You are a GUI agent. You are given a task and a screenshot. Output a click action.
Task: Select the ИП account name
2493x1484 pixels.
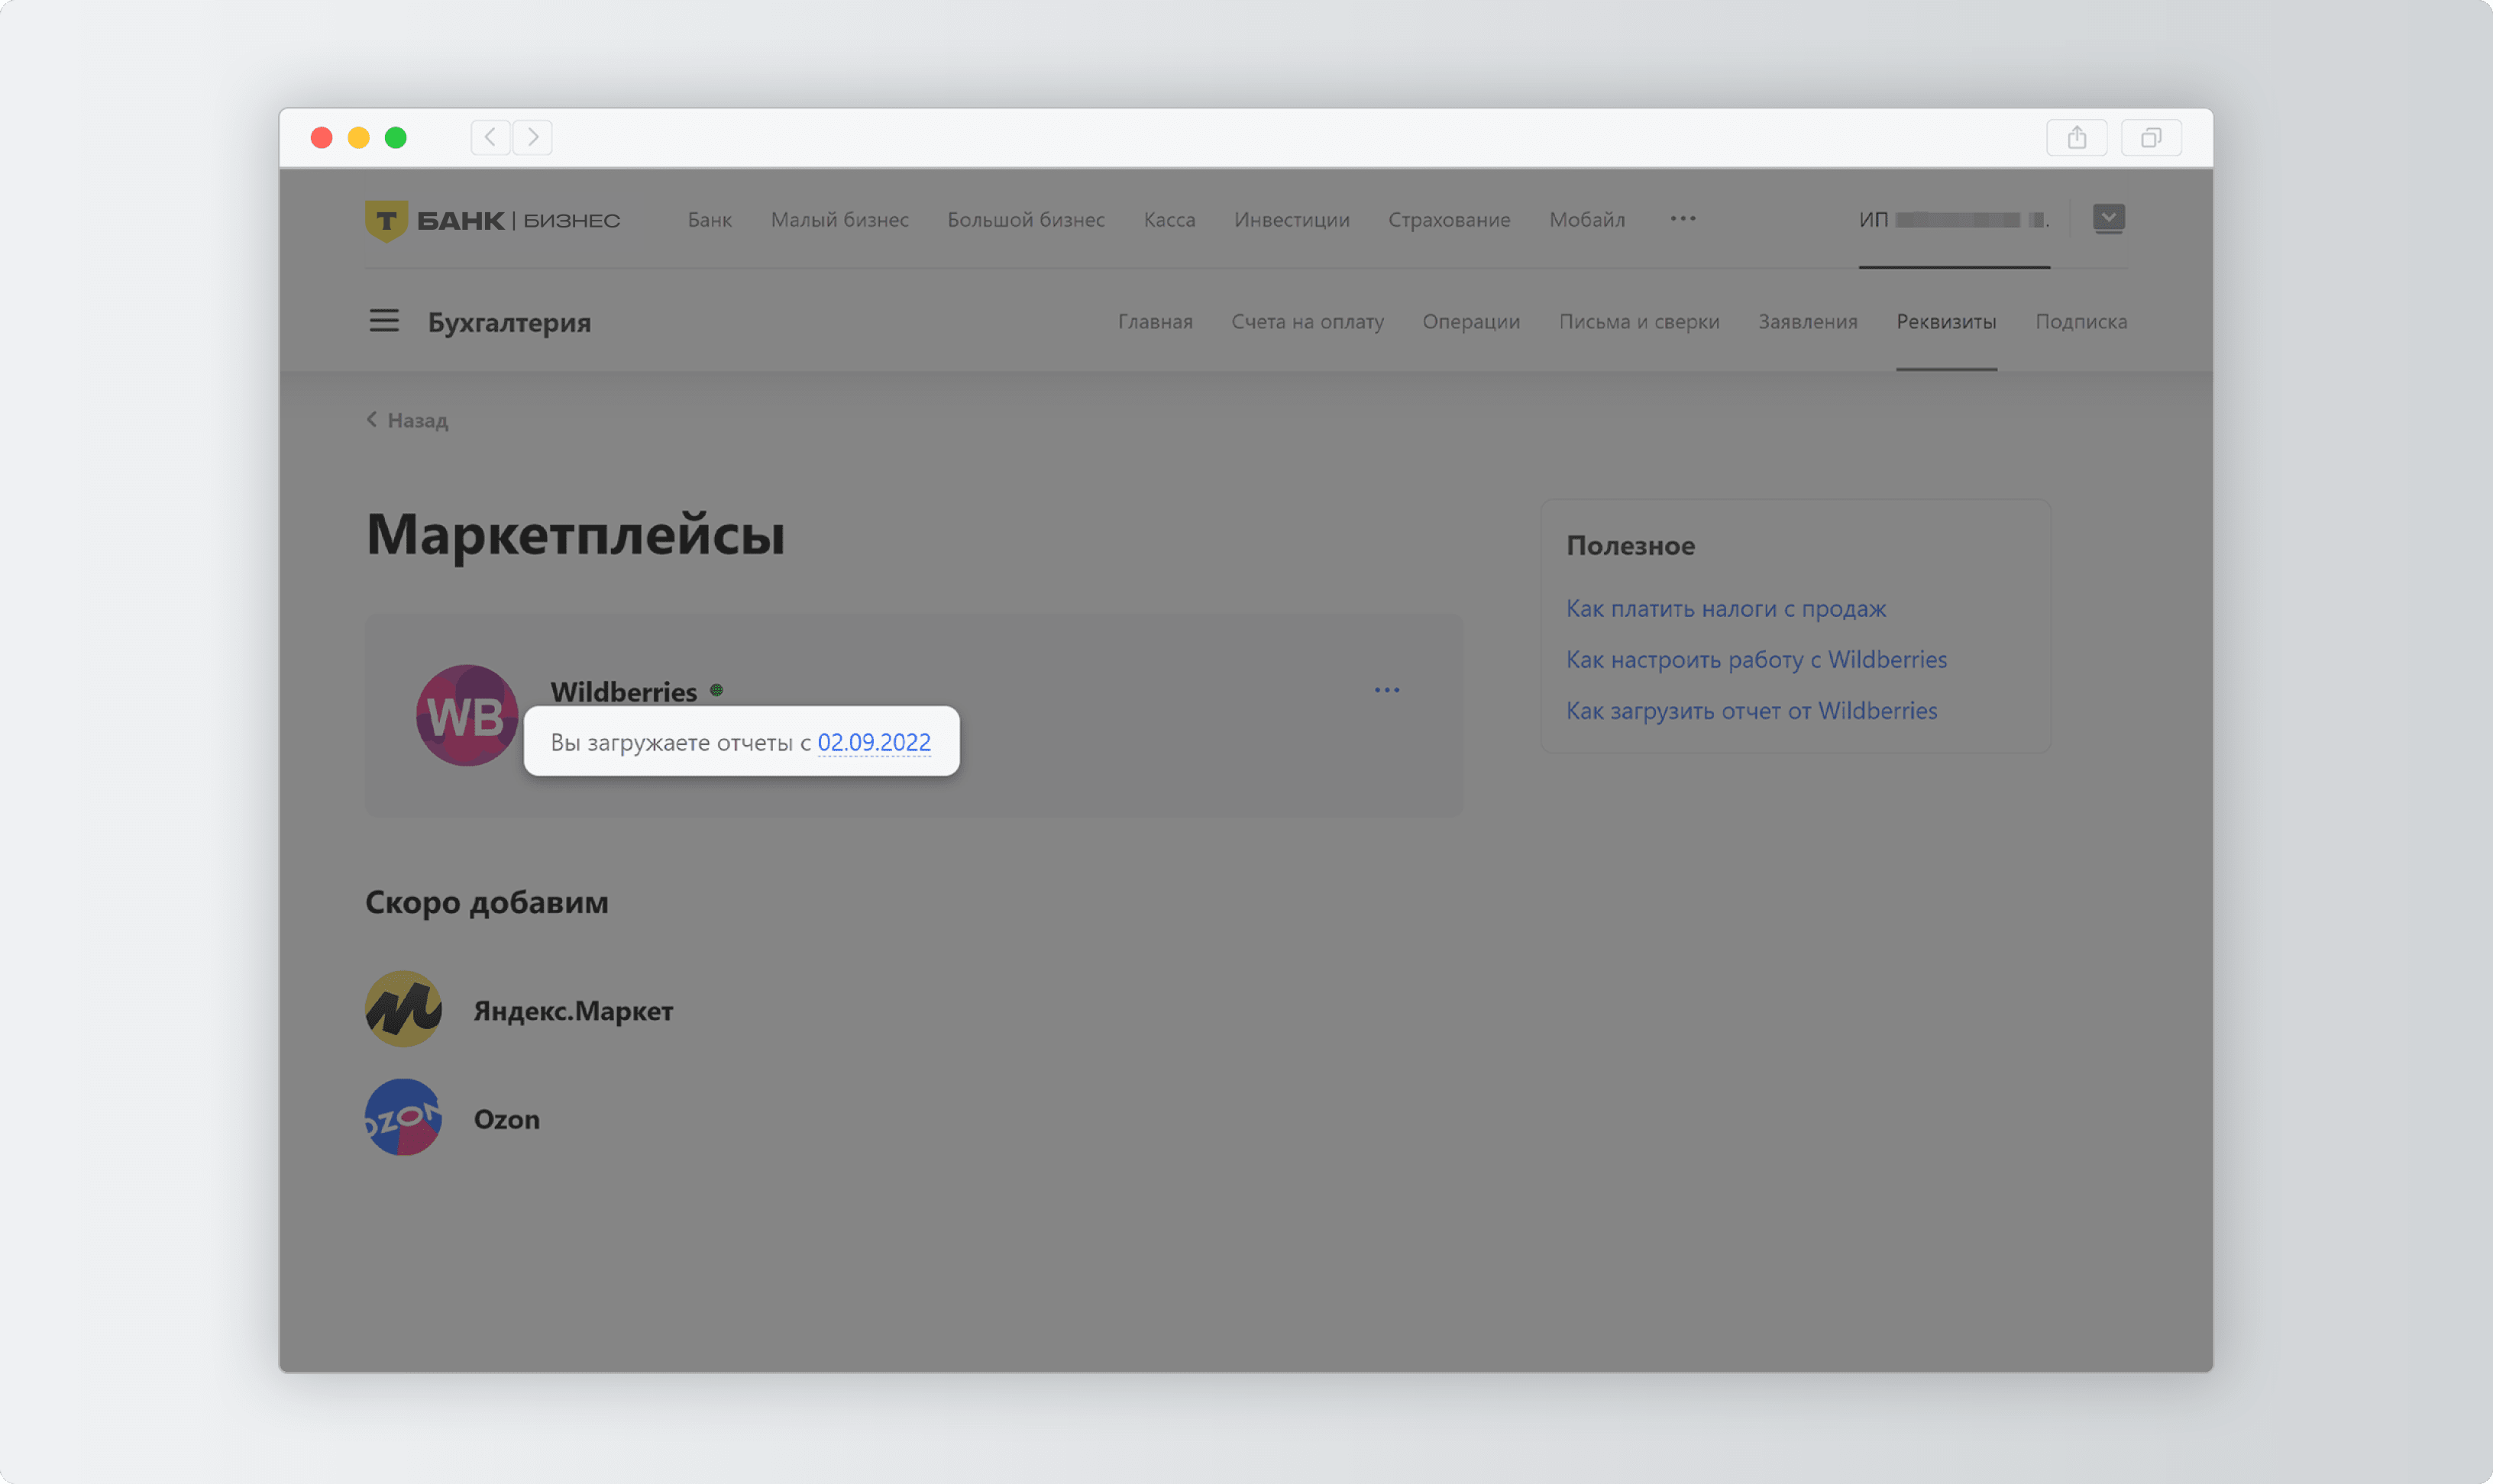click(x=1955, y=220)
